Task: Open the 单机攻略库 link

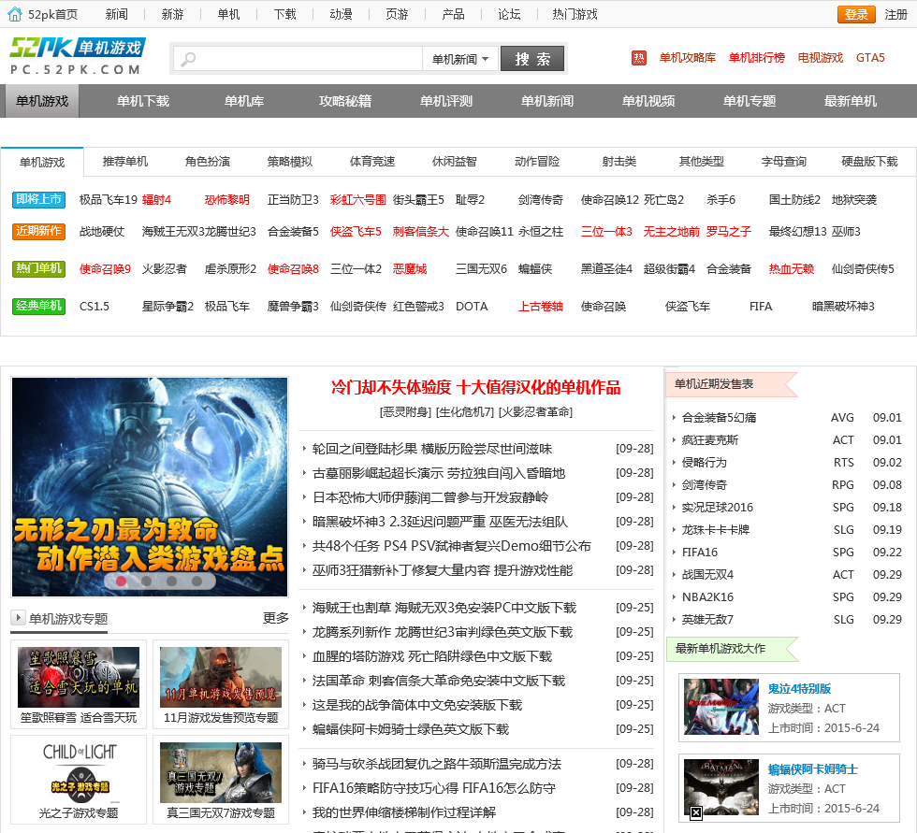Action: coord(688,58)
